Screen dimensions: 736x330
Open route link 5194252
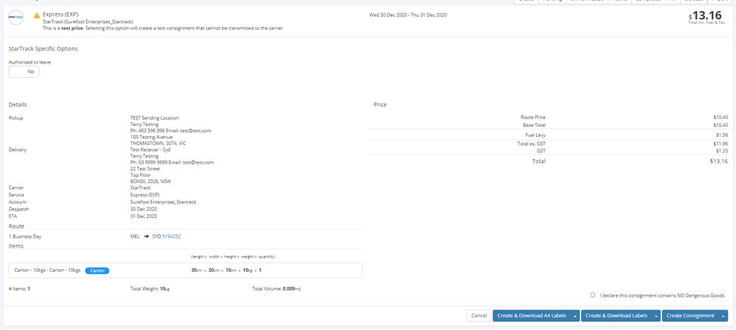point(171,236)
